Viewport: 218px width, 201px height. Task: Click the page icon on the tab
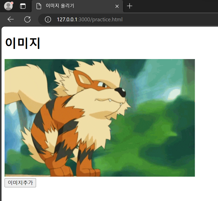coord(39,6)
